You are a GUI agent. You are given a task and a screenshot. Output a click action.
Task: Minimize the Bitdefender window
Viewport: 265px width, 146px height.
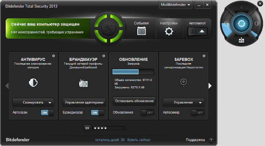199,5
